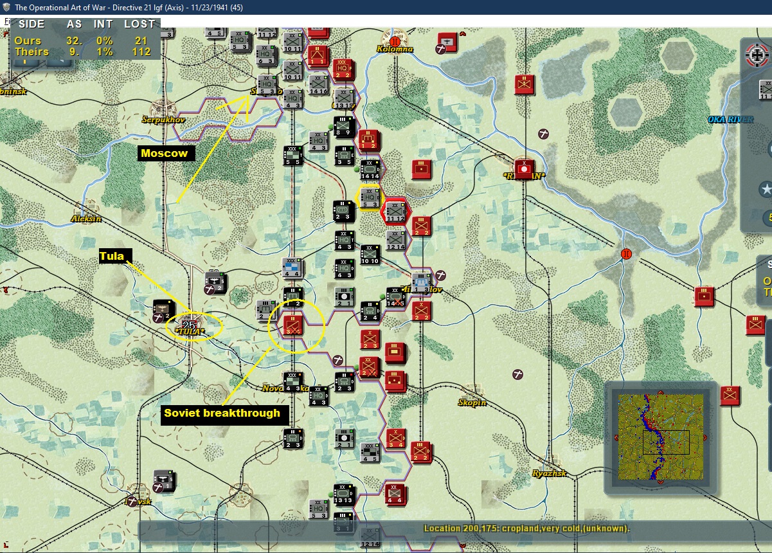Click the Ryazhsk city label
The height and width of the screenshot is (553, 772).
[x=550, y=473]
